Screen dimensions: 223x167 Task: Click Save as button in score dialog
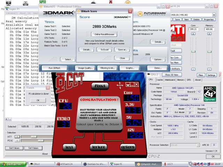pyautogui.click(x=122, y=50)
